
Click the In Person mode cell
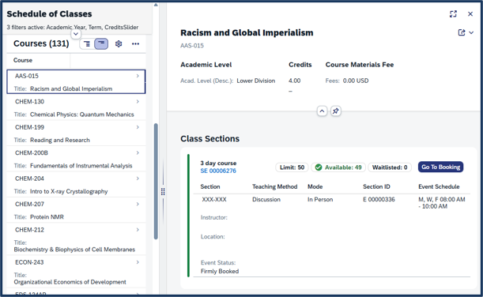(x=320, y=199)
